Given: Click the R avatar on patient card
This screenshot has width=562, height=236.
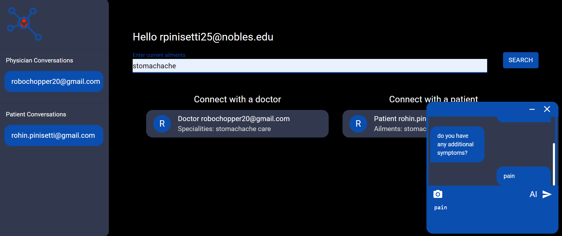Looking at the screenshot, I should (x=358, y=124).
